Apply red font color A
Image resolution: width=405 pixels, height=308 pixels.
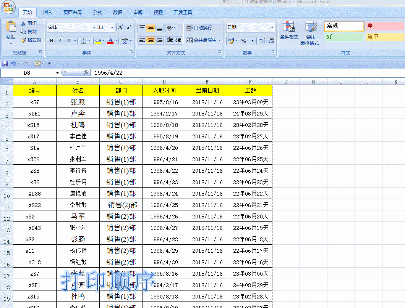(110, 41)
